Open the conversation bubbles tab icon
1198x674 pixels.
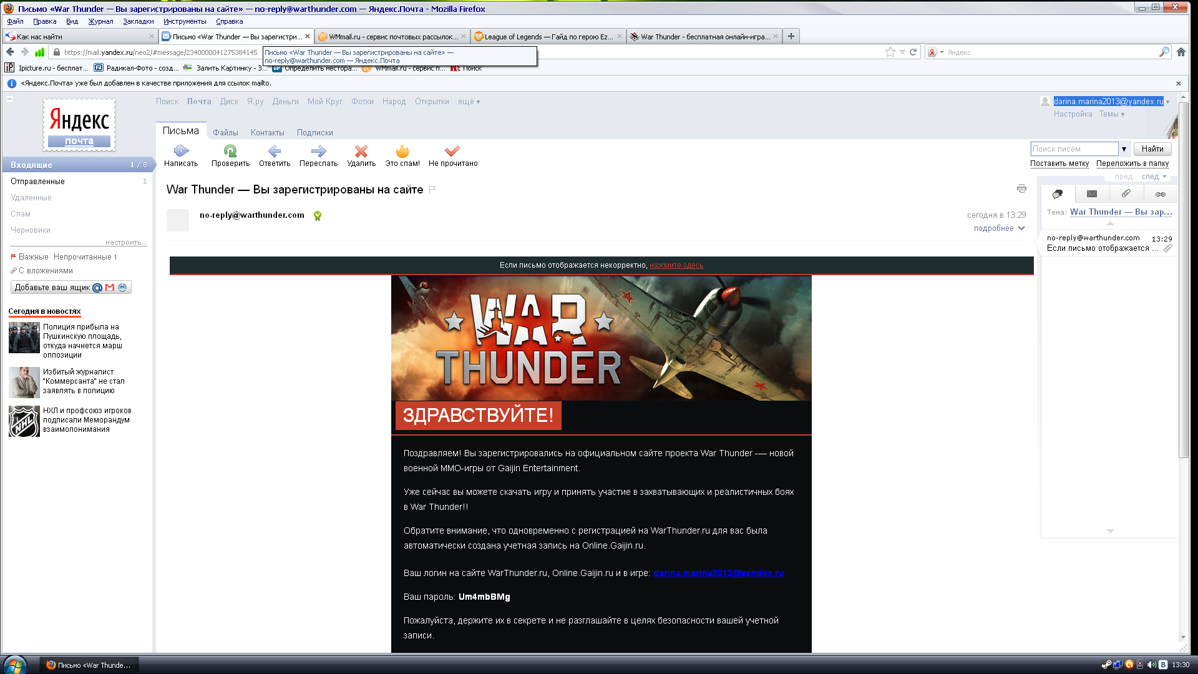click(x=1058, y=194)
